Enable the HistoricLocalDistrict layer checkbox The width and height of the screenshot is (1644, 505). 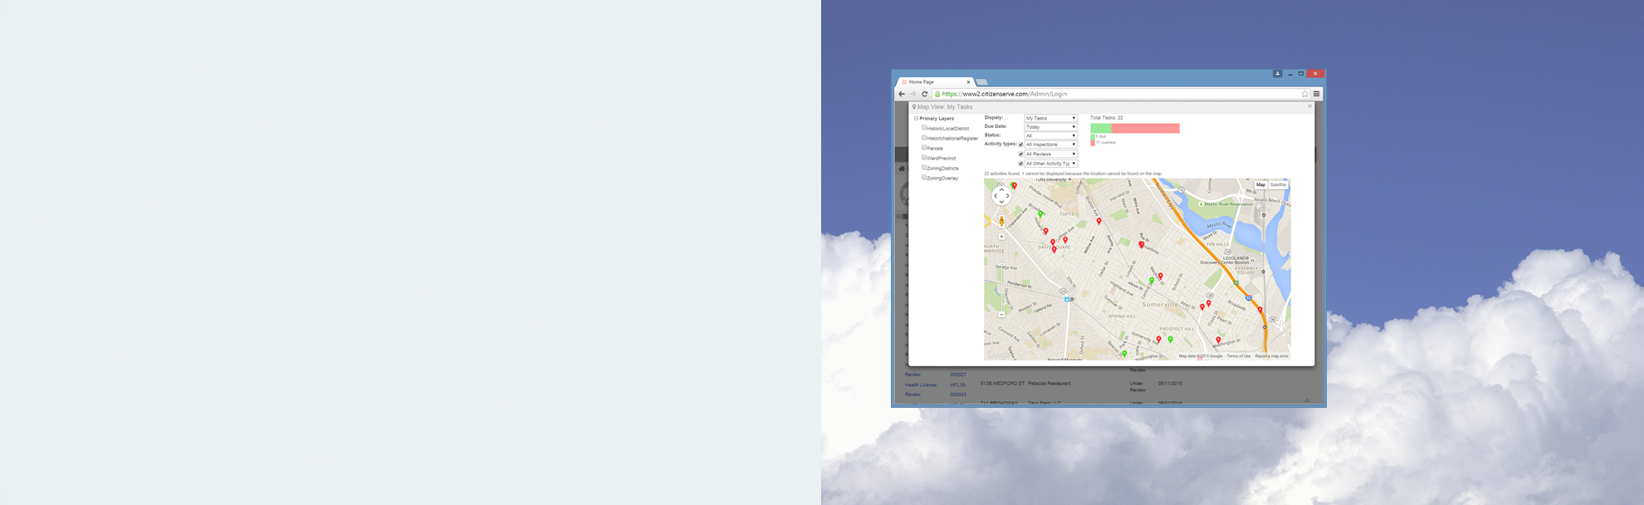point(924,128)
